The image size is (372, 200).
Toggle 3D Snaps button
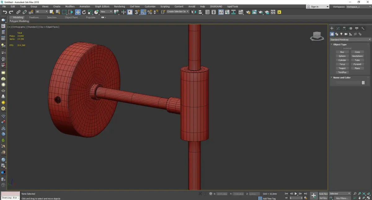pos(137,12)
